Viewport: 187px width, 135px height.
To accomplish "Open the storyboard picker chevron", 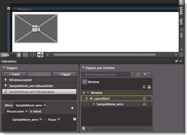I will (x=133, y=74).
